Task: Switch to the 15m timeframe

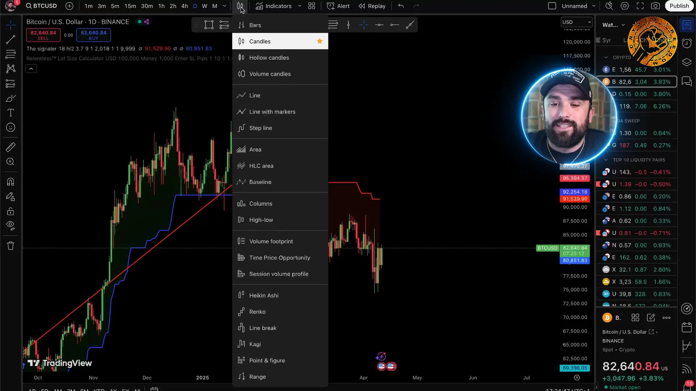Action: pyautogui.click(x=130, y=6)
